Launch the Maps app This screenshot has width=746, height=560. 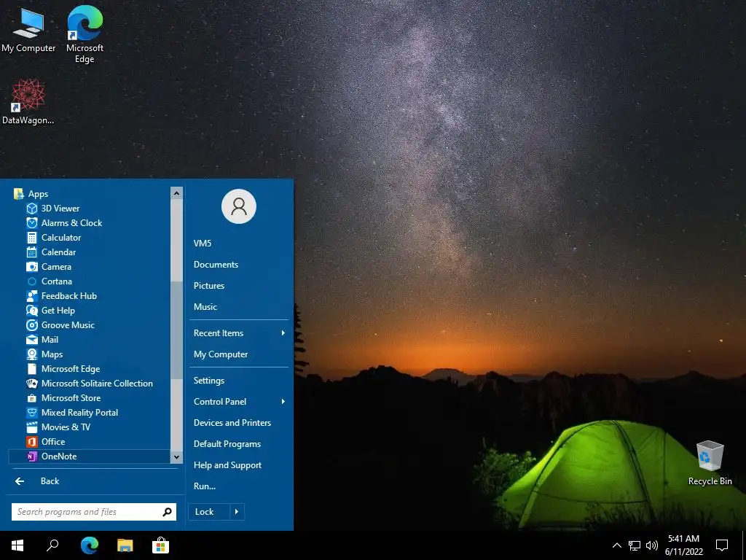(90, 354)
